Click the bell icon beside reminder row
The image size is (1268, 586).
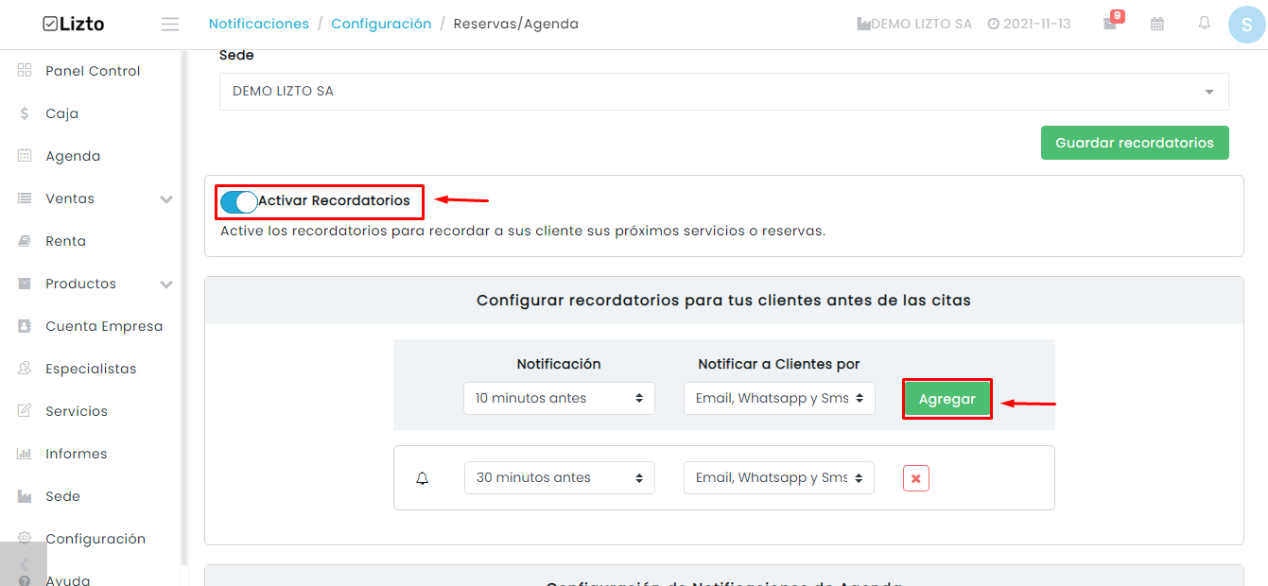pyautogui.click(x=423, y=478)
